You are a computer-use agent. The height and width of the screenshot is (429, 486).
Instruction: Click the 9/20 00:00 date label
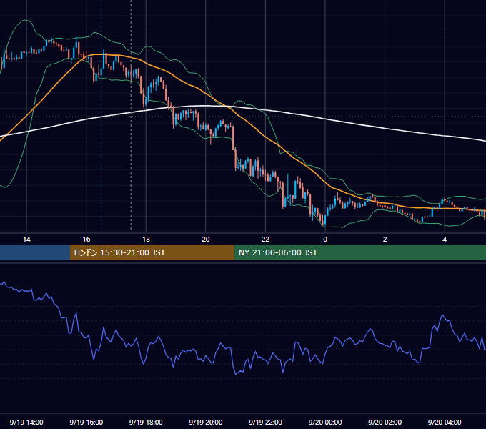click(x=325, y=422)
